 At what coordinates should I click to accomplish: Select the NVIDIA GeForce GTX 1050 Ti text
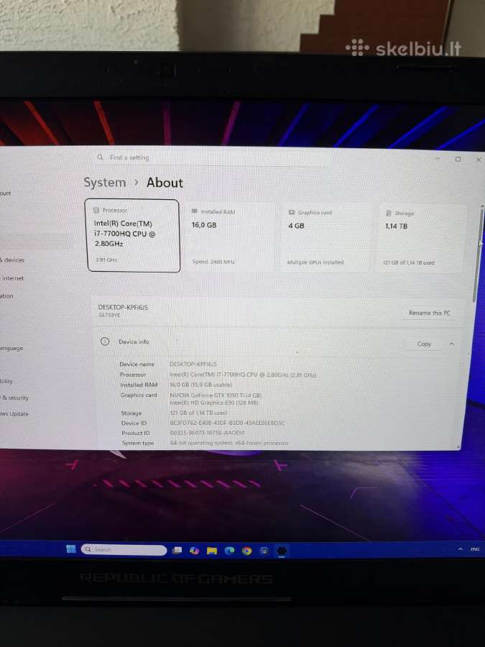click(216, 395)
